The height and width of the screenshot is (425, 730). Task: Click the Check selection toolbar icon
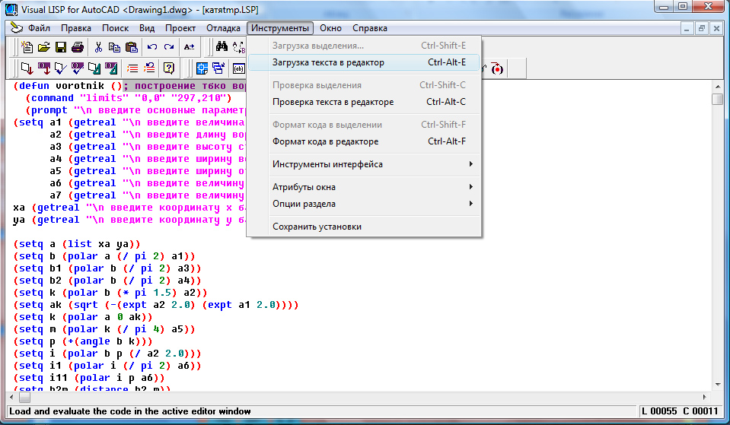[x=78, y=69]
